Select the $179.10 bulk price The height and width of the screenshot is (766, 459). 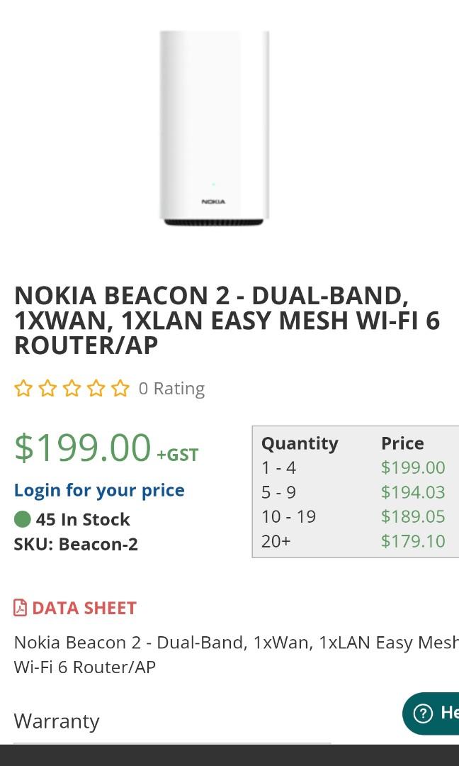(x=413, y=541)
